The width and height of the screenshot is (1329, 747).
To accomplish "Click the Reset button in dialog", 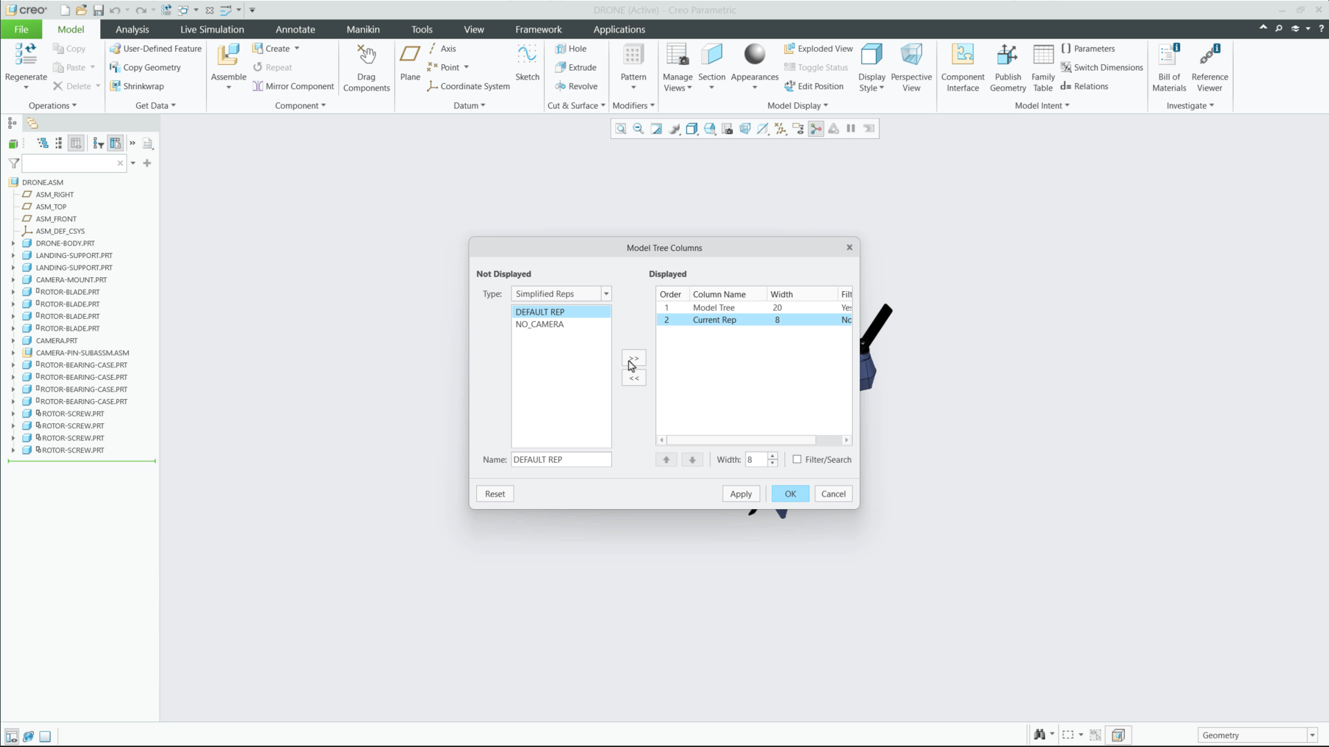I will click(x=495, y=494).
